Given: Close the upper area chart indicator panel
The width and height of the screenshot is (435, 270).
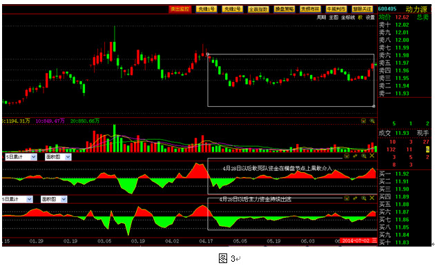Looking at the screenshot, I should tap(372, 156).
